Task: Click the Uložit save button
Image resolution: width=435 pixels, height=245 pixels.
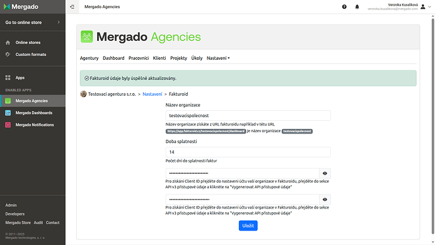Action: tap(248, 225)
